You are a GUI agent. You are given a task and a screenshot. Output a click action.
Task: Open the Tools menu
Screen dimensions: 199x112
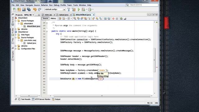coord(75,5)
